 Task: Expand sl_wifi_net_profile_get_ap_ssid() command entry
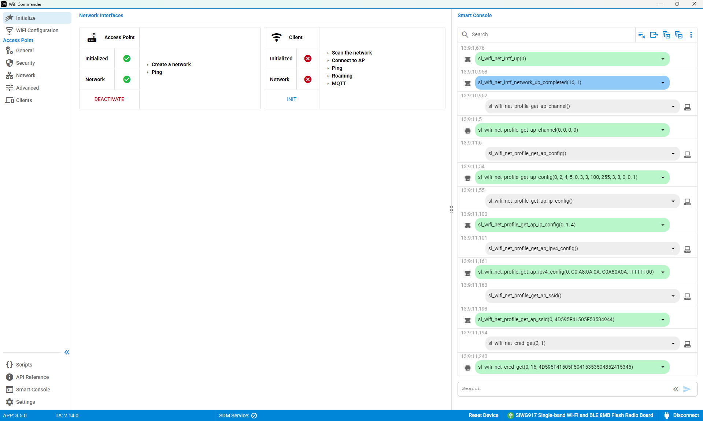coord(673,296)
